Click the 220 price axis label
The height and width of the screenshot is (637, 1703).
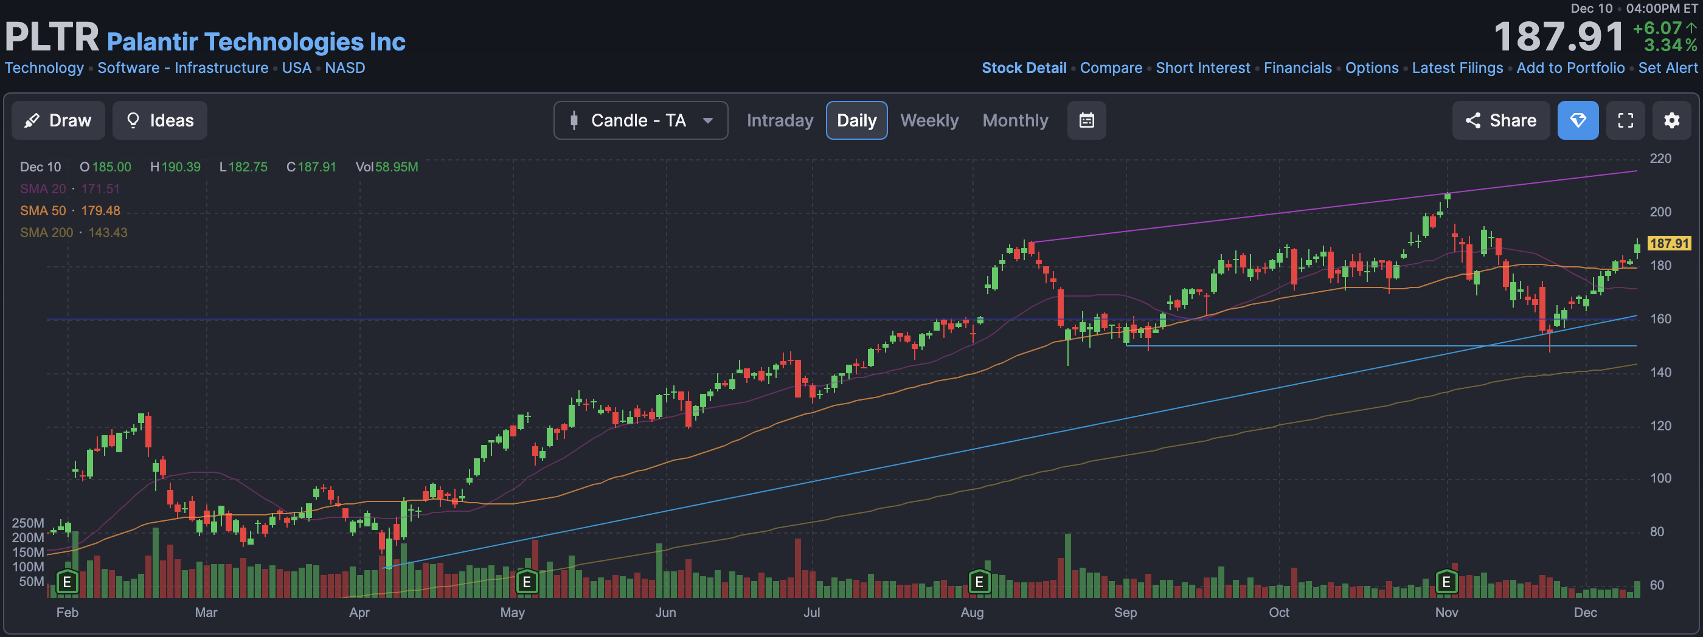click(1660, 159)
